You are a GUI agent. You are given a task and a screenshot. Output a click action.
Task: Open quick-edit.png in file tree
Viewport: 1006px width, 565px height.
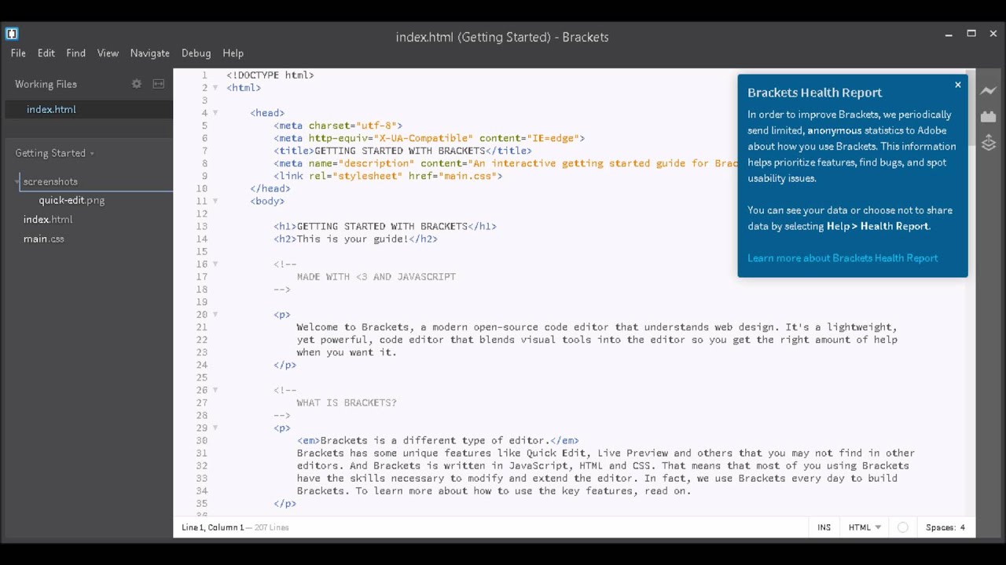[72, 200]
